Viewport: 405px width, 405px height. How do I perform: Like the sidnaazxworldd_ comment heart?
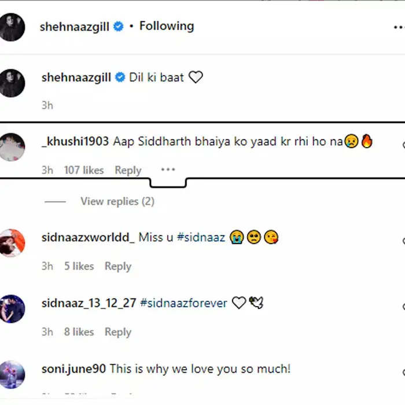[x=403, y=241]
